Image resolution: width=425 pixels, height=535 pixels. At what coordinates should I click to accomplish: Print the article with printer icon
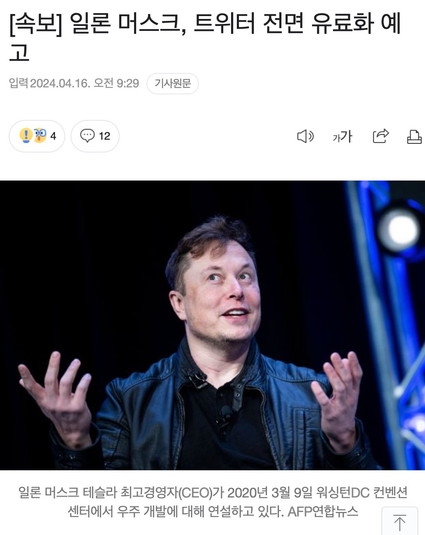point(414,136)
